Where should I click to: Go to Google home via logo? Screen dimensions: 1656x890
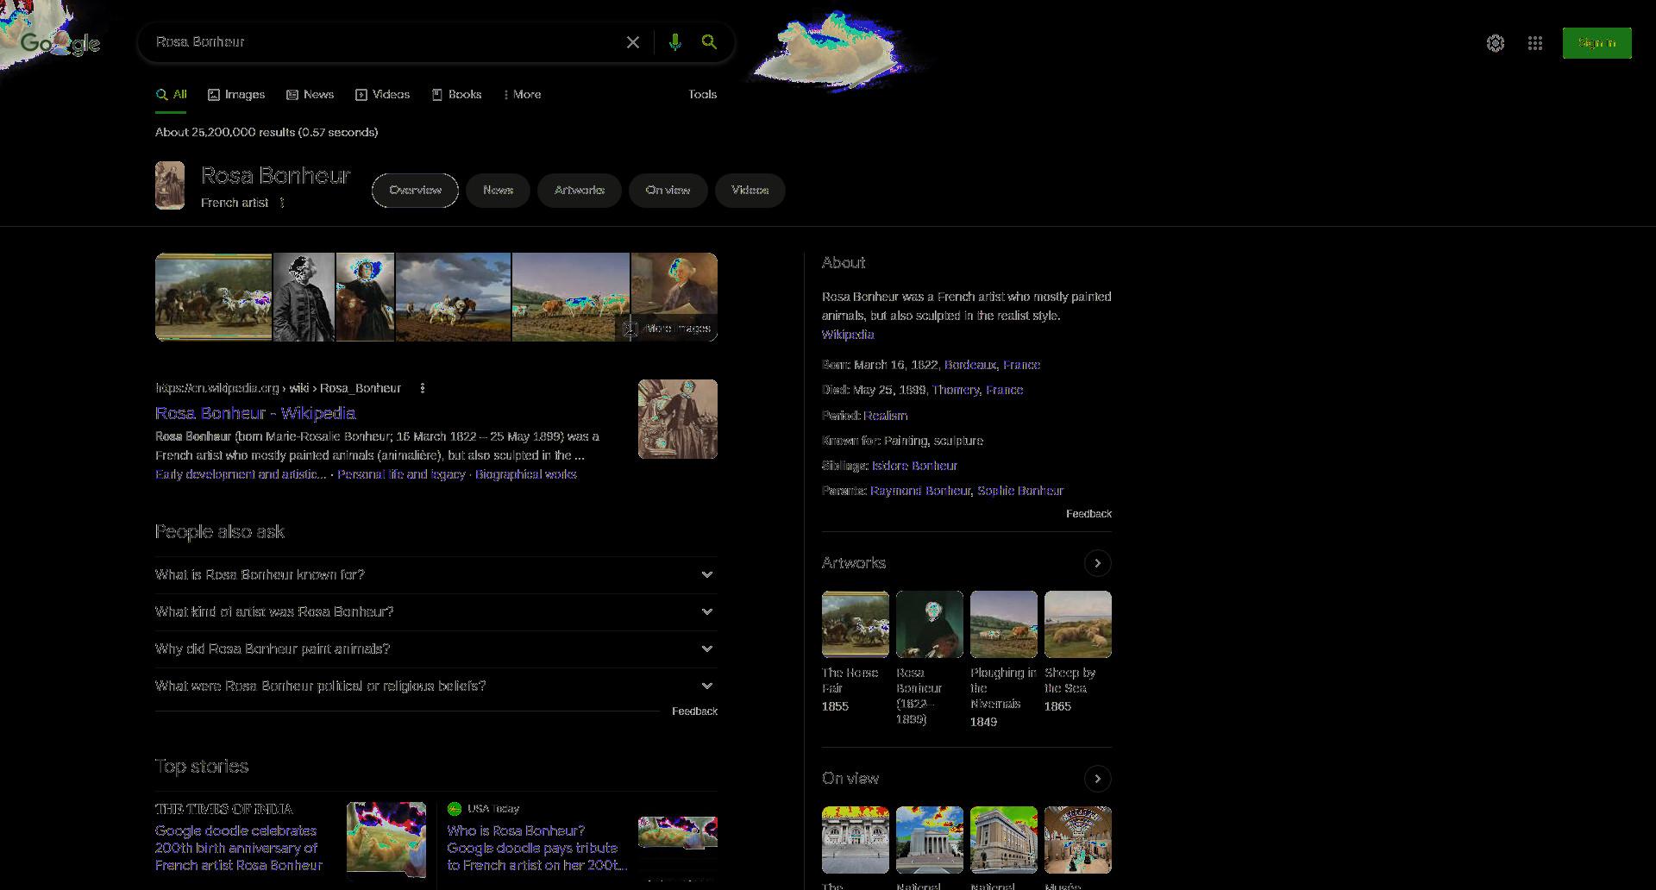coord(60,43)
